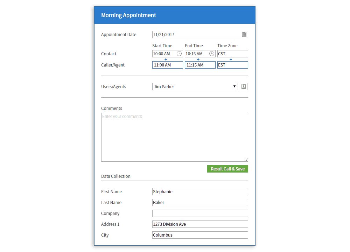Click the First Name field containing Stephanie

tap(200, 191)
